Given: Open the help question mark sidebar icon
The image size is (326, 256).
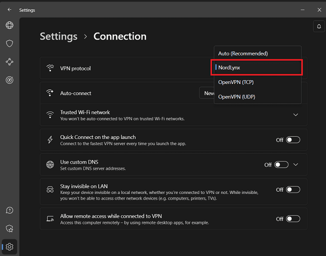Looking at the screenshot, I should (9, 210).
